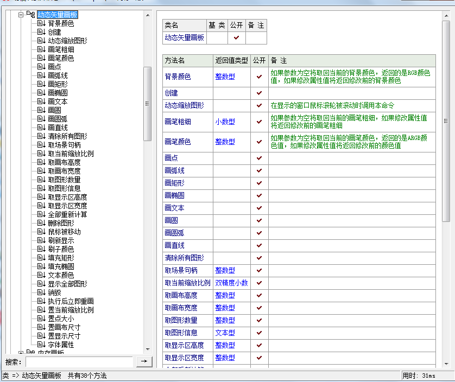Toggle the 公开 checkmark in 动态矢量画板 class row
The width and height of the screenshot is (455, 382).
(236, 38)
